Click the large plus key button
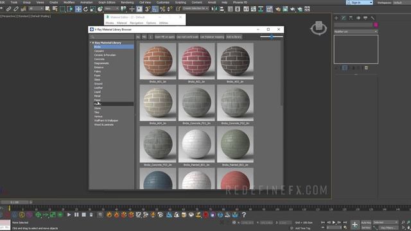411x231 pixels. [354, 225]
